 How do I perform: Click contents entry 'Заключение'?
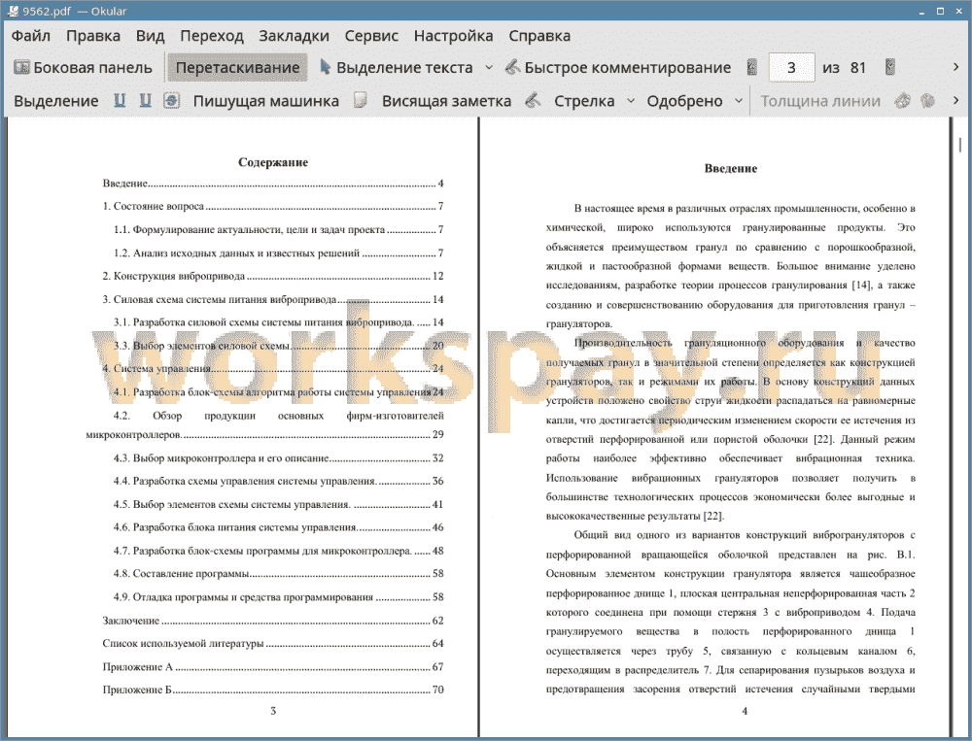[273, 621]
